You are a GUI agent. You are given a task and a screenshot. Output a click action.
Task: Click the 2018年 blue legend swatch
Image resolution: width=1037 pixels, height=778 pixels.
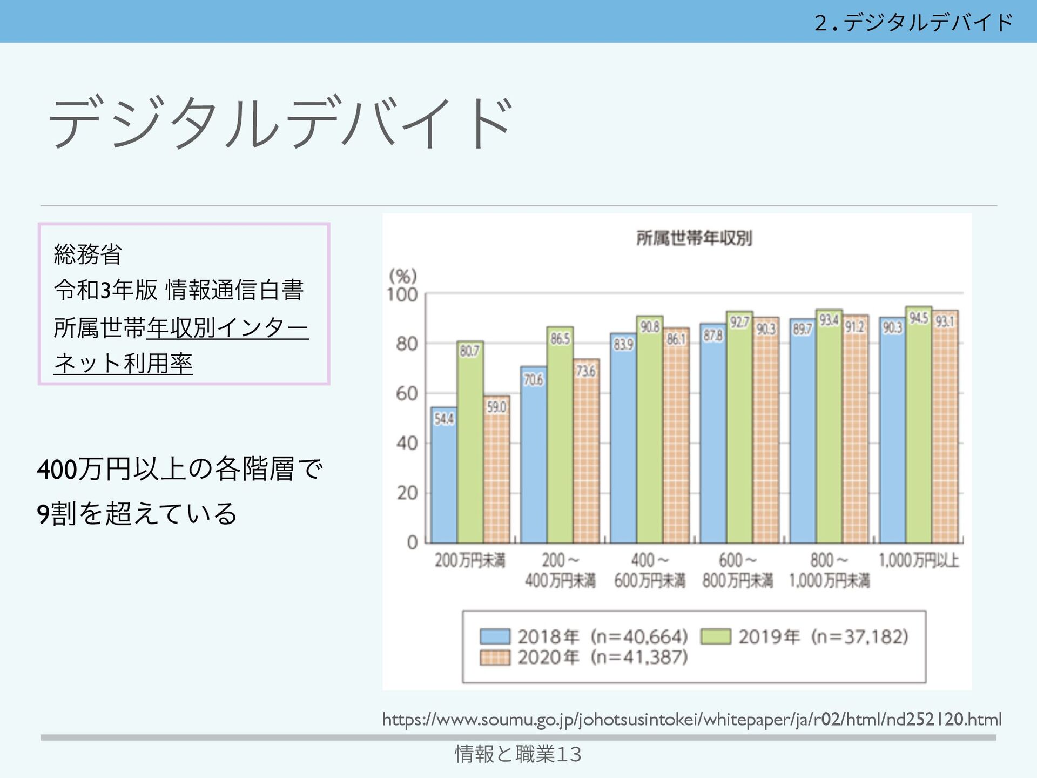pyautogui.click(x=494, y=636)
